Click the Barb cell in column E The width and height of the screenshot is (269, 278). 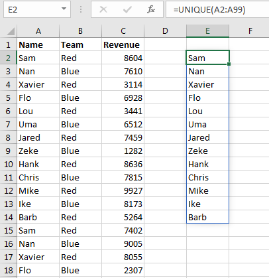[207, 218]
